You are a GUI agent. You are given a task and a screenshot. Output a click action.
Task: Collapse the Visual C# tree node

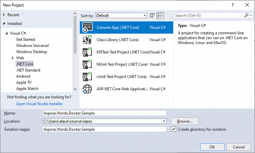coord(7,33)
